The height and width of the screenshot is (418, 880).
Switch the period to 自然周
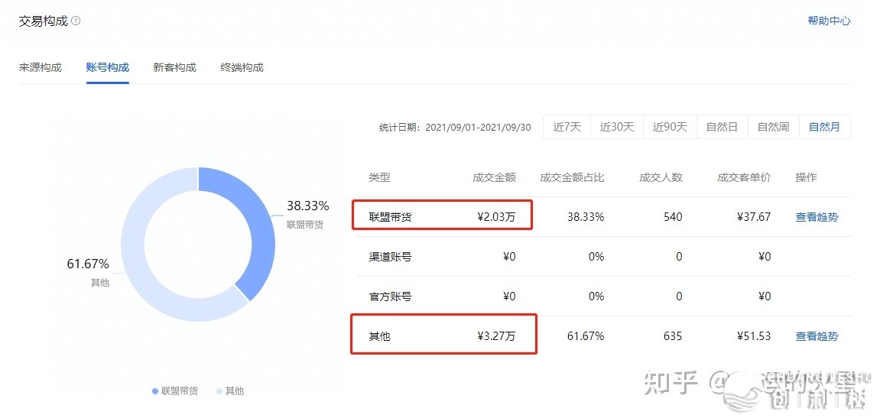click(x=774, y=127)
